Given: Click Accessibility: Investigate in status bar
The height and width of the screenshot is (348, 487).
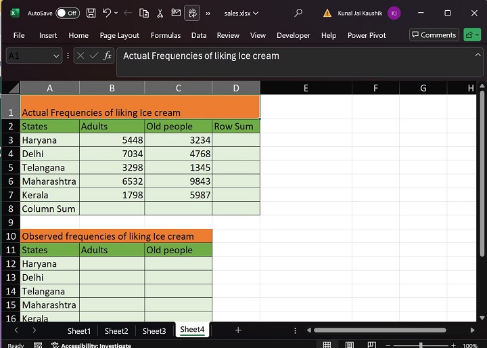Looking at the screenshot, I should [95, 345].
